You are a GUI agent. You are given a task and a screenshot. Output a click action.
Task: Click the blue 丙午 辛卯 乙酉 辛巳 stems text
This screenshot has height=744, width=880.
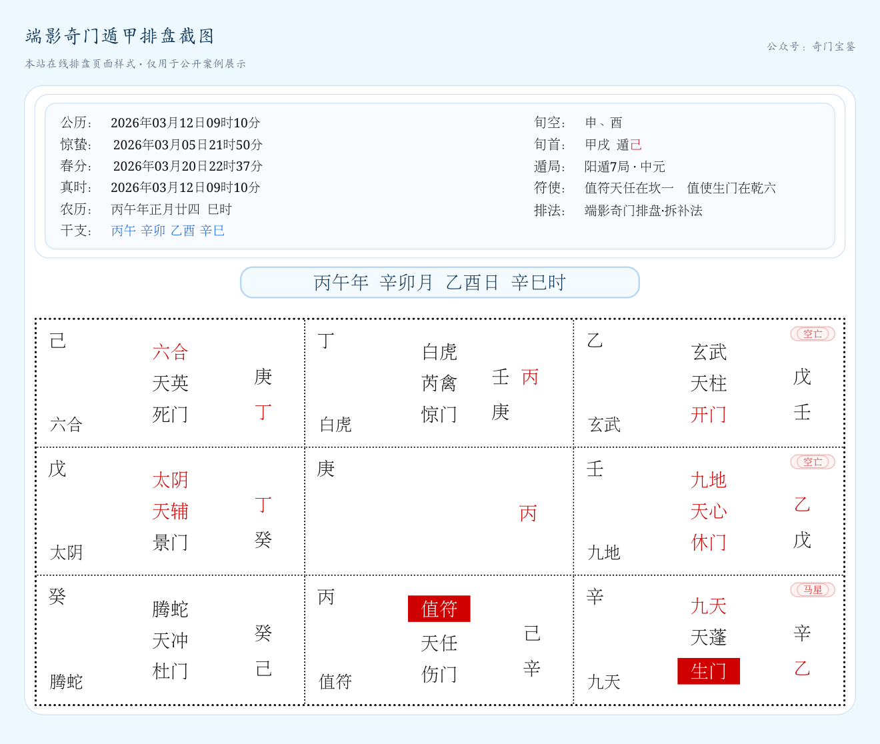click(168, 231)
